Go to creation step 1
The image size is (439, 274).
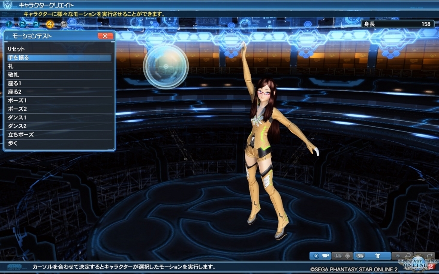pos(9,24)
